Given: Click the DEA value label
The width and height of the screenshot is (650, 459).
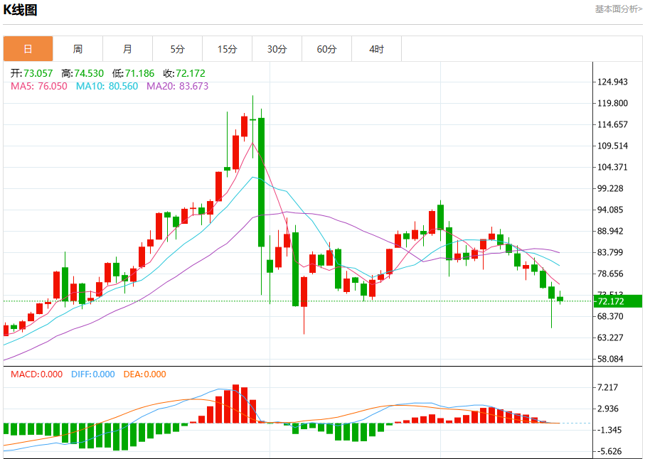Looking at the screenshot, I should coord(144,374).
